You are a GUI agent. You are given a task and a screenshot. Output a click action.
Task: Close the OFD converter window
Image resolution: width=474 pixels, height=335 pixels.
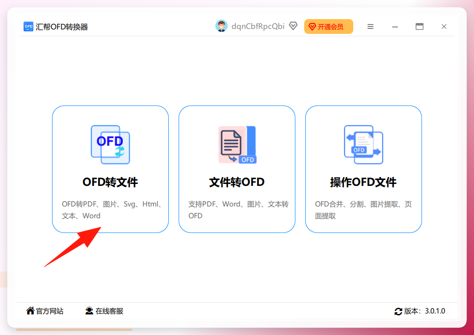click(444, 26)
